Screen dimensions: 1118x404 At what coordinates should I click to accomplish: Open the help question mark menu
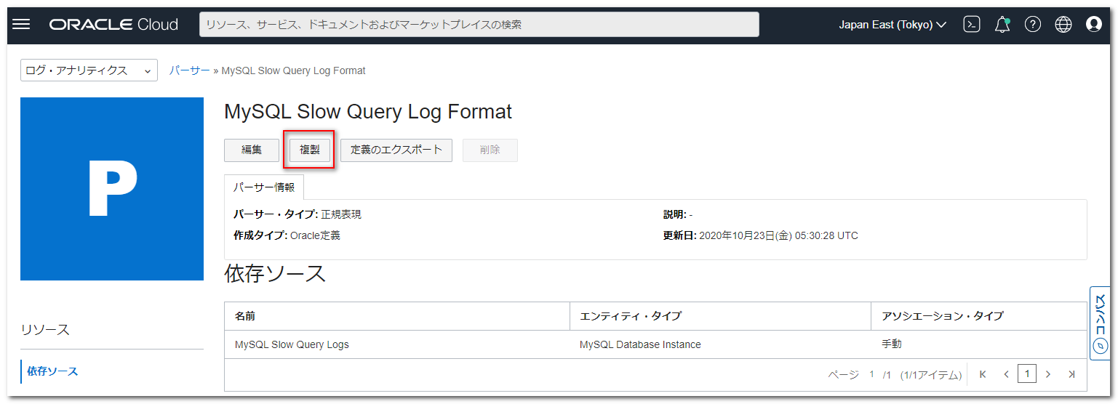pos(1033,24)
